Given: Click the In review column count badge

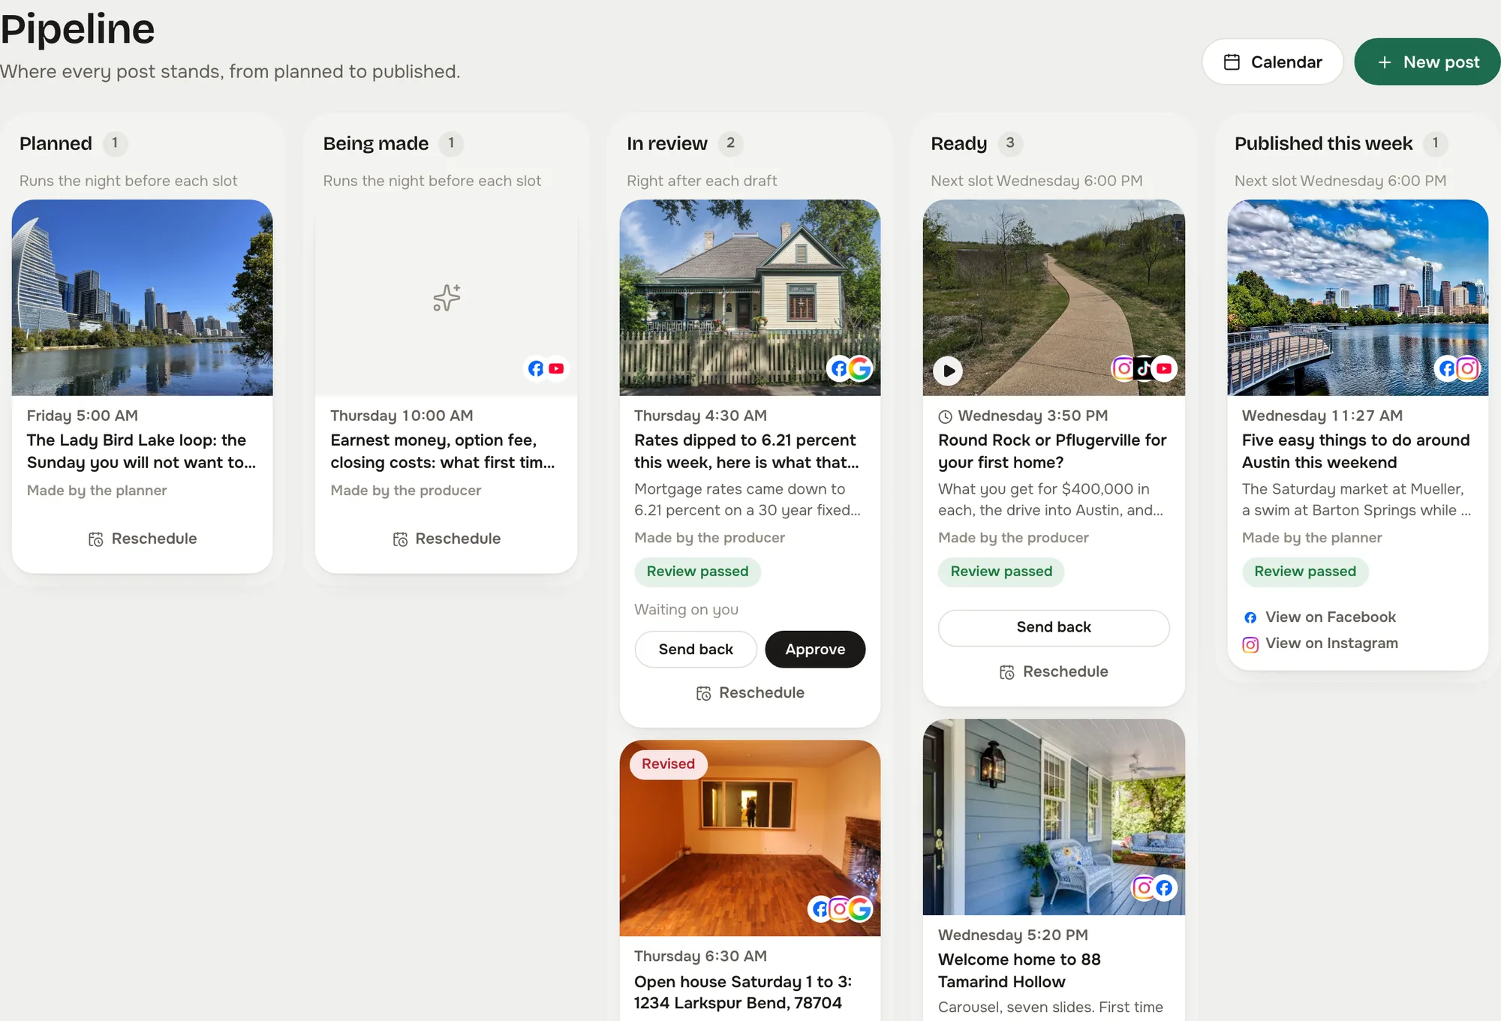Looking at the screenshot, I should pyautogui.click(x=730, y=143).
